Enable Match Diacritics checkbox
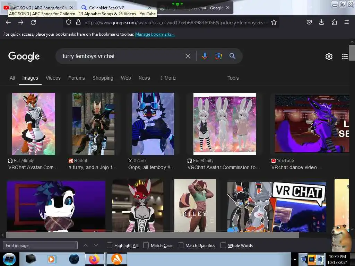This screenshot has height=266, width=355. coord(180,245)
